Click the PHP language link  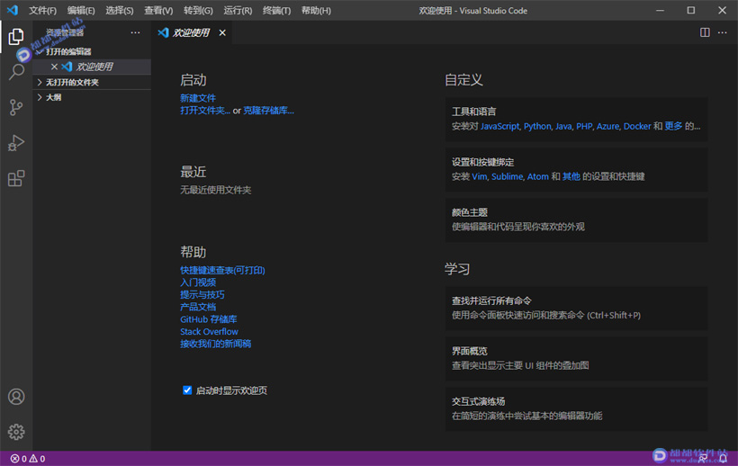point(584,126)
